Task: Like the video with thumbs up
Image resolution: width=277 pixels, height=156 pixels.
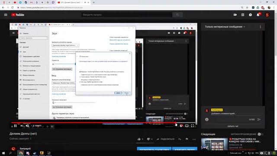Action: click(139, 139)
